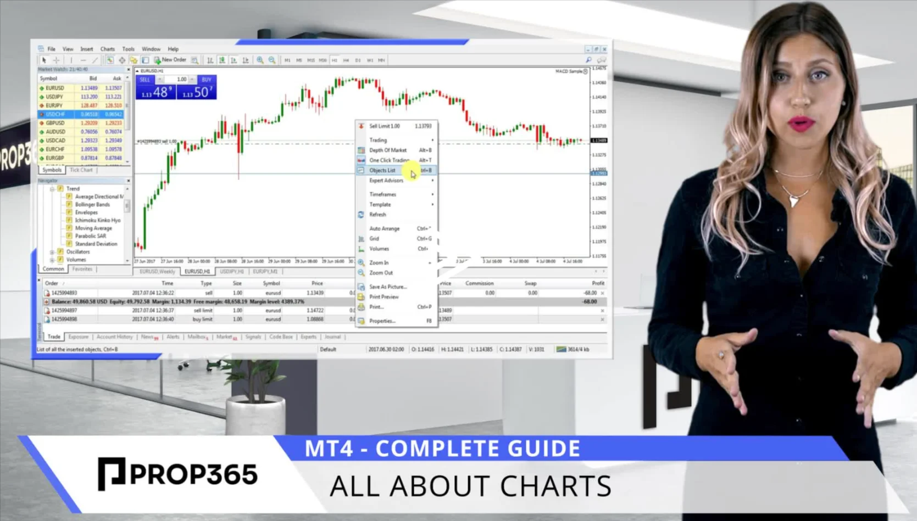The width and height of the screenshot is (917, 521).
Task: Open the Alerts terminal tab
Action: 173,337
